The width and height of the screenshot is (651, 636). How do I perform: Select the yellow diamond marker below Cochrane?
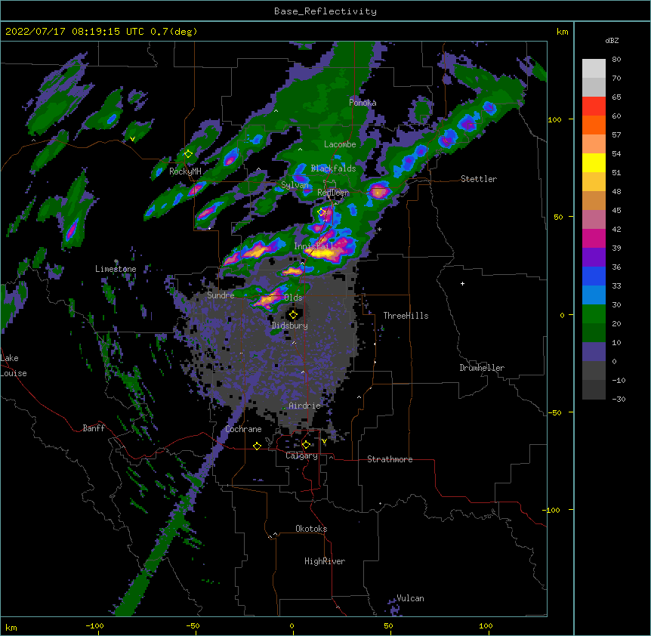(257, 446)
